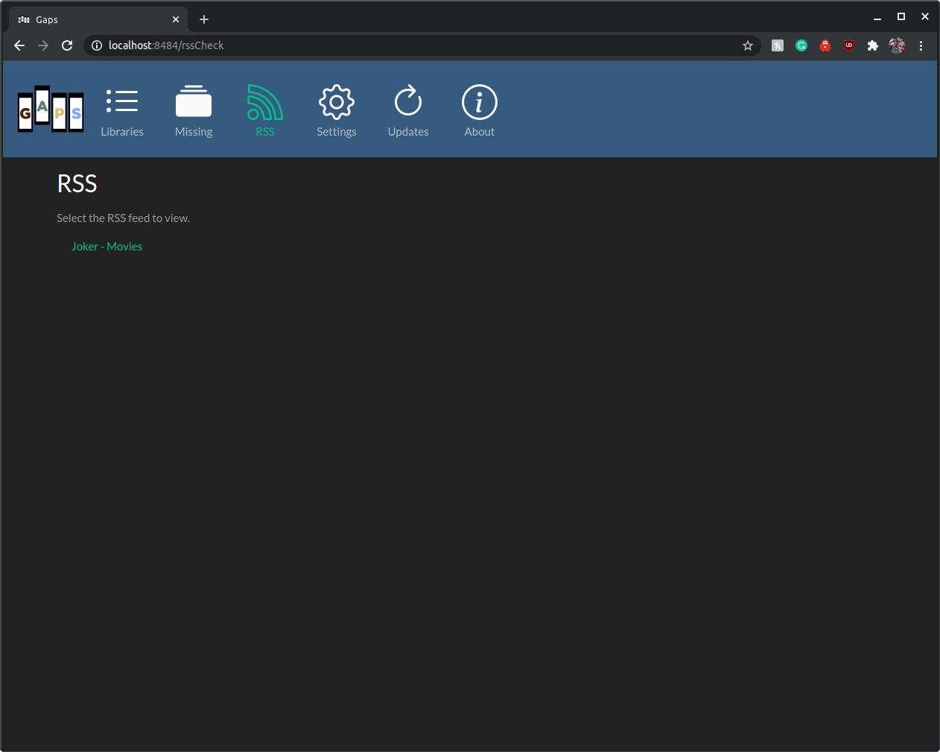This screenshot has width=940, height=752.
Task: Click the browser profile avatar
Action: 897,45
